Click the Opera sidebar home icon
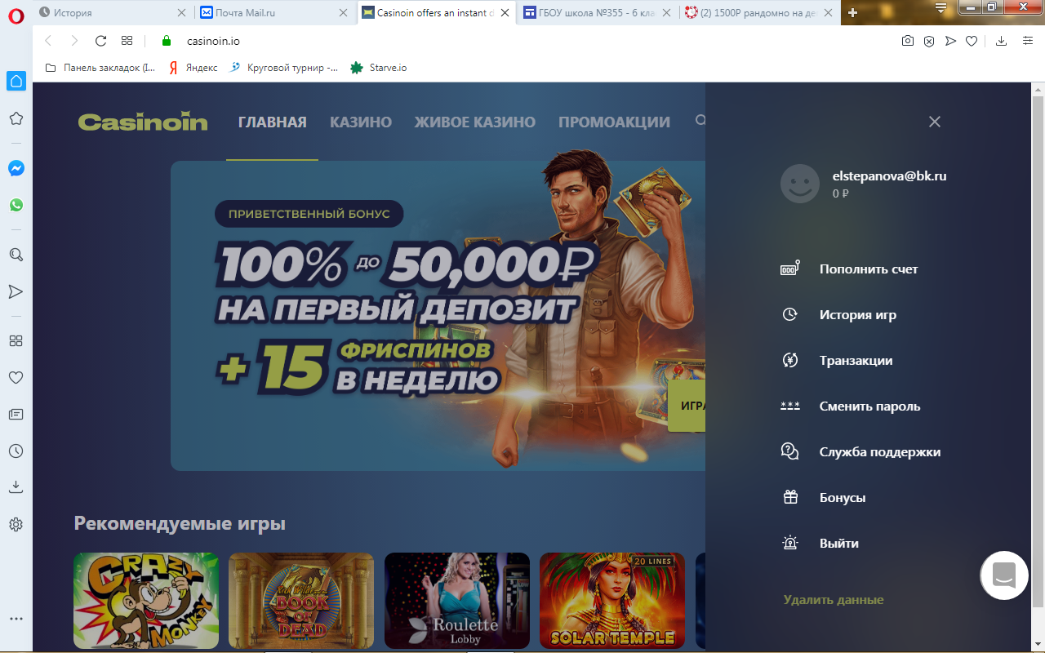 click(x=16, y=81)
